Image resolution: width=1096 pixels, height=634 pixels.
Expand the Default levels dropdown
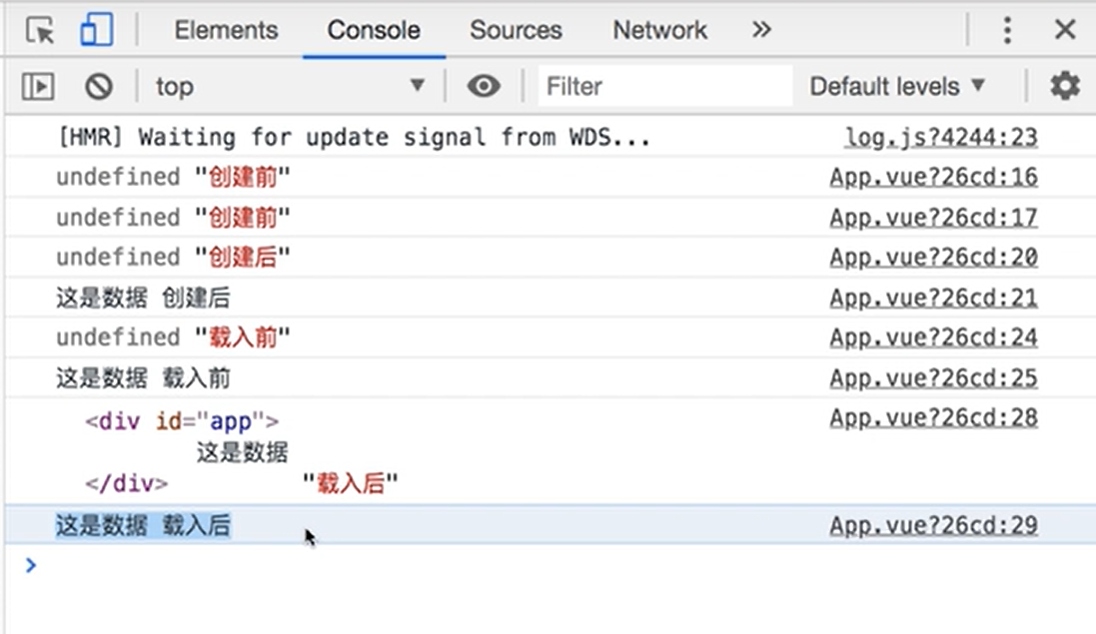[897, 87]
